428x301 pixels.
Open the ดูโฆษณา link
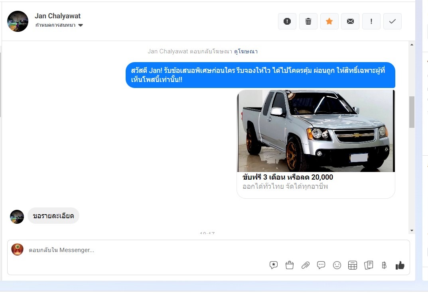(246, 51)
